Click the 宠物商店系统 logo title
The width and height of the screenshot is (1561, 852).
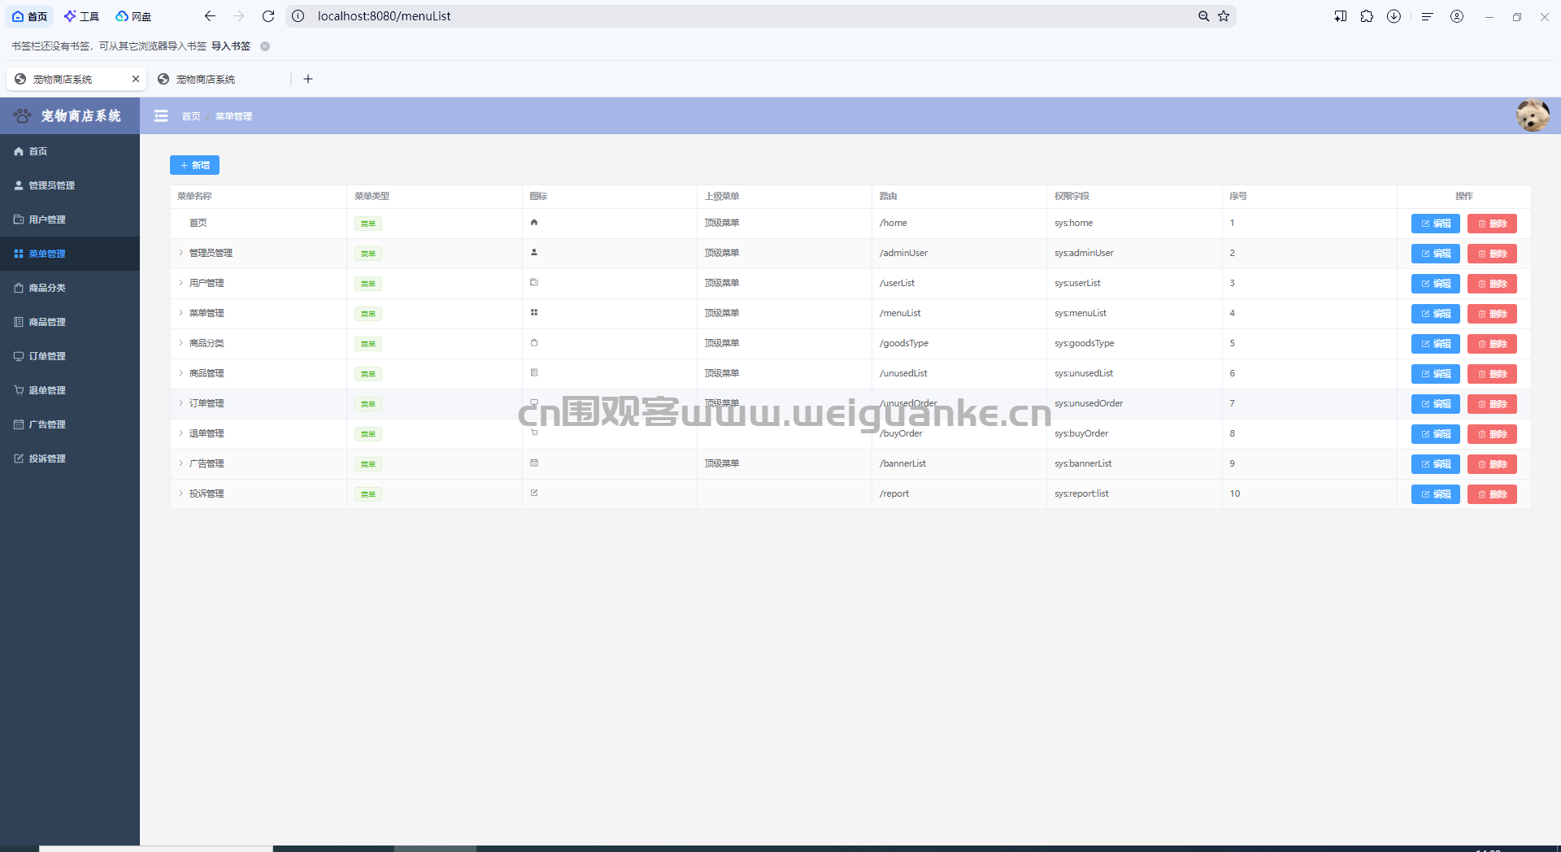coord(80,116)
